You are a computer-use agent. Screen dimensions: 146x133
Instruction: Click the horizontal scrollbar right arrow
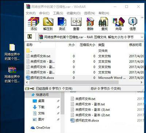(141, 83)
